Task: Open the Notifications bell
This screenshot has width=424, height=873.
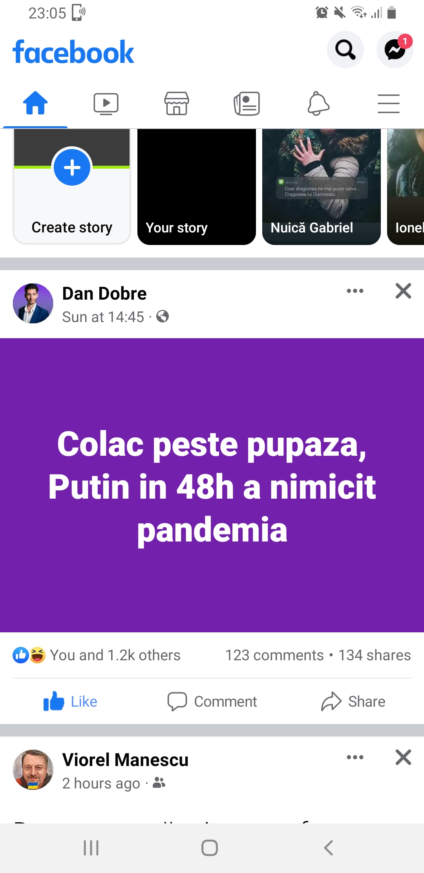Action: [318, 104]
